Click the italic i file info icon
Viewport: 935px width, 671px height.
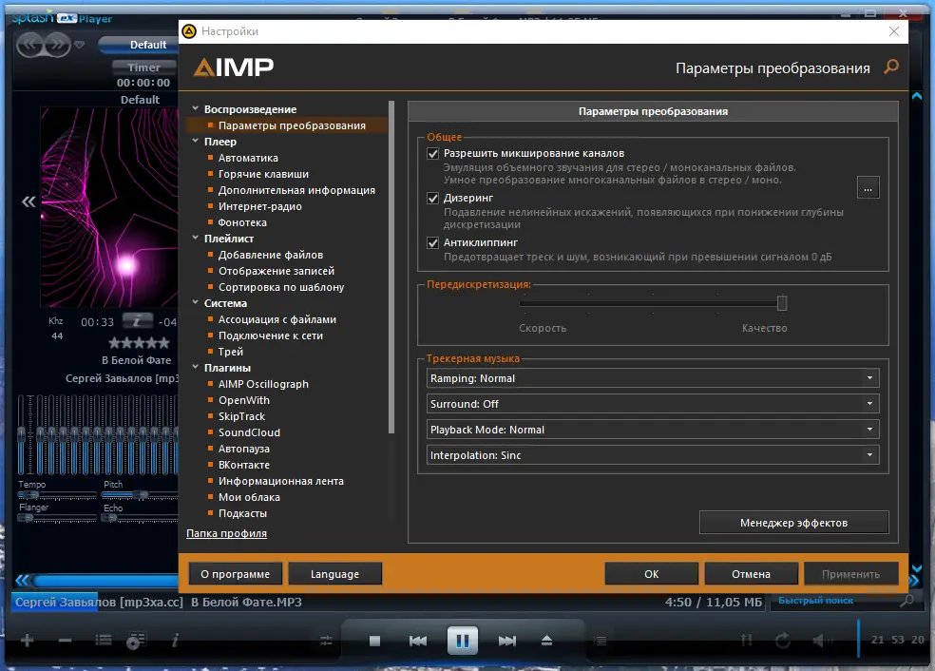click(x=175, y=641)
